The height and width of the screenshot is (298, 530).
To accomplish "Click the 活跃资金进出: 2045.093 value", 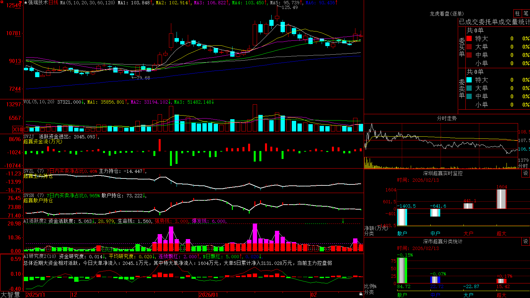I will click(x=67, y=136).
